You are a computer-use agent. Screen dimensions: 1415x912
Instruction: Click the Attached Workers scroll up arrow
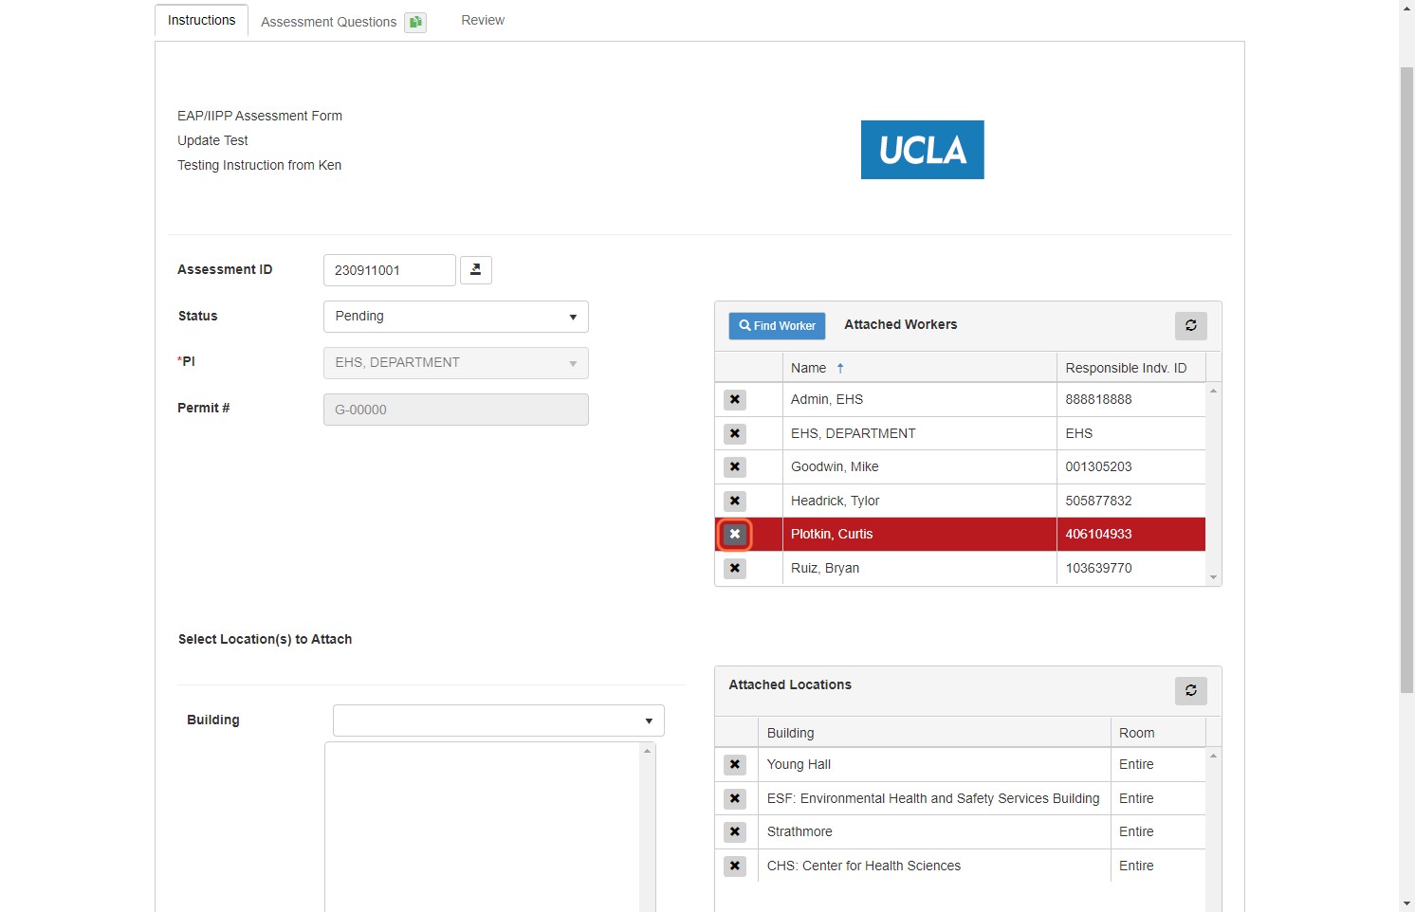click(1214, 391)
